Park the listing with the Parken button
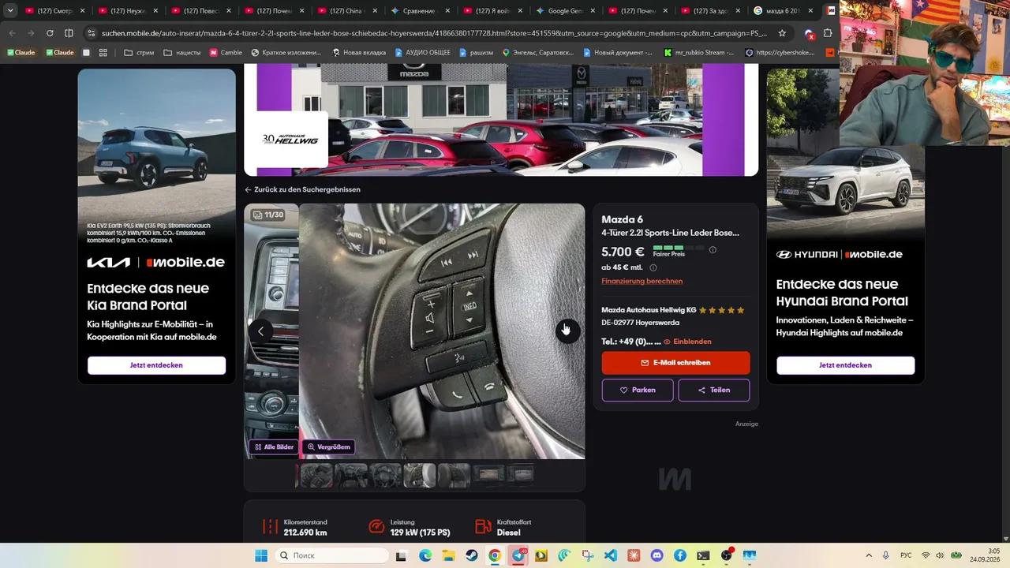 pos(638,390)
